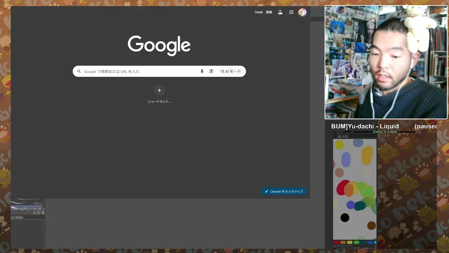The height and width of the screenshot is (253, 449).
Task: Switch to レイヤープロパティ tab
Action: point(17,218)
